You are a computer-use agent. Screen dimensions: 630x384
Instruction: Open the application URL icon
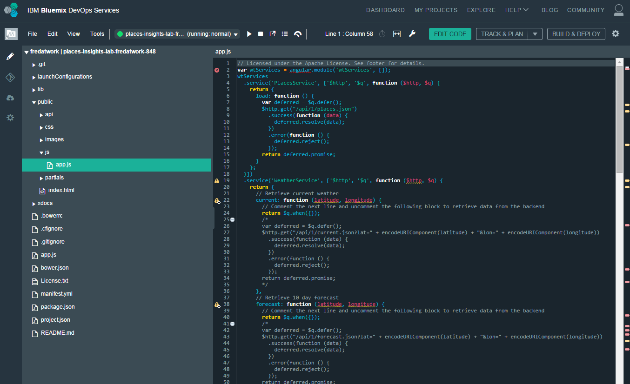click(273, 34)
